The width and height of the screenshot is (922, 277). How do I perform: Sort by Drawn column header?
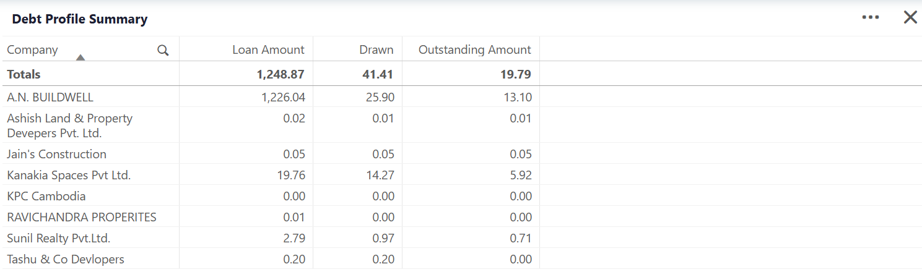pos(376,49)
